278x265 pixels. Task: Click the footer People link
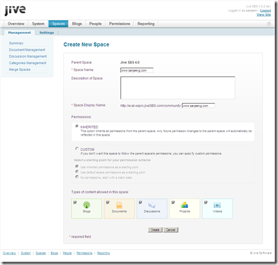(x=67, y=253)
